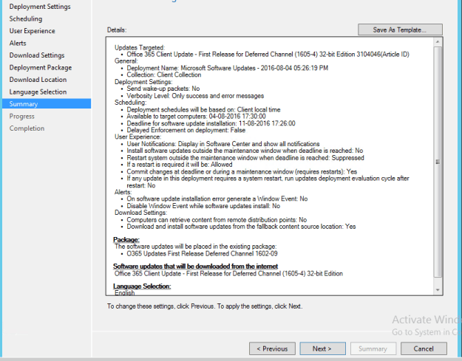Click 'Install software updates outside the maintenance window' line
The image size is (462, 361).
pyautogui.click(x=245, y=151)
